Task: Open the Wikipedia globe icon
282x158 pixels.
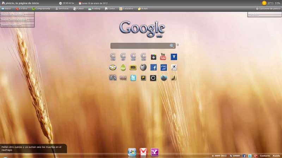Action: point(143,68)
